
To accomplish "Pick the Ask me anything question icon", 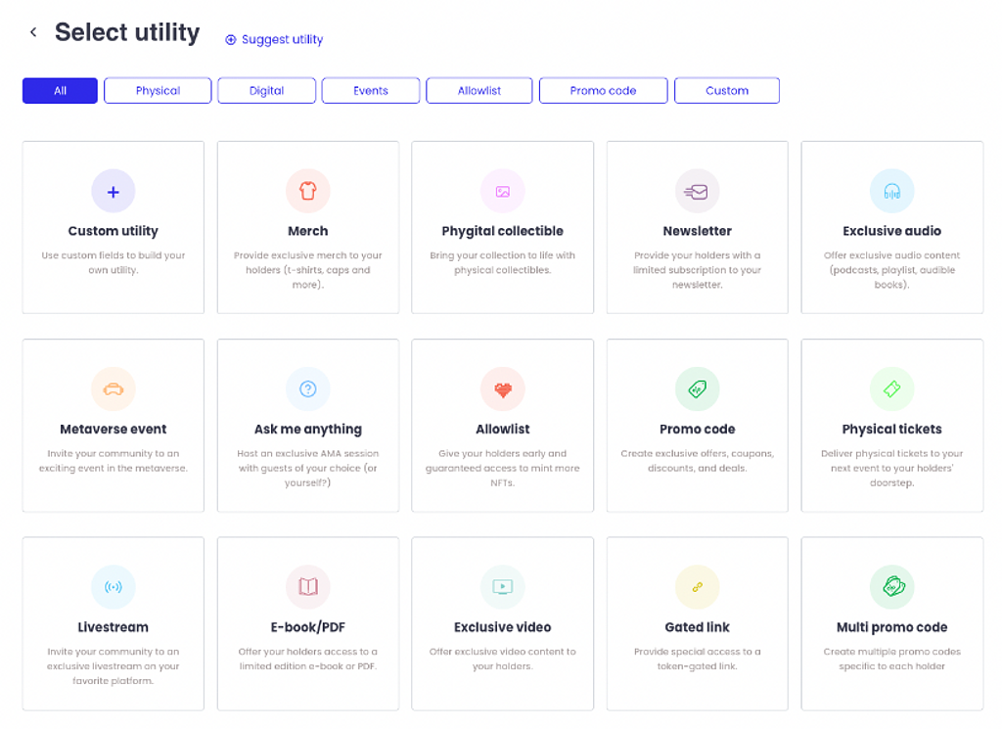I will [x=307, y=389].
